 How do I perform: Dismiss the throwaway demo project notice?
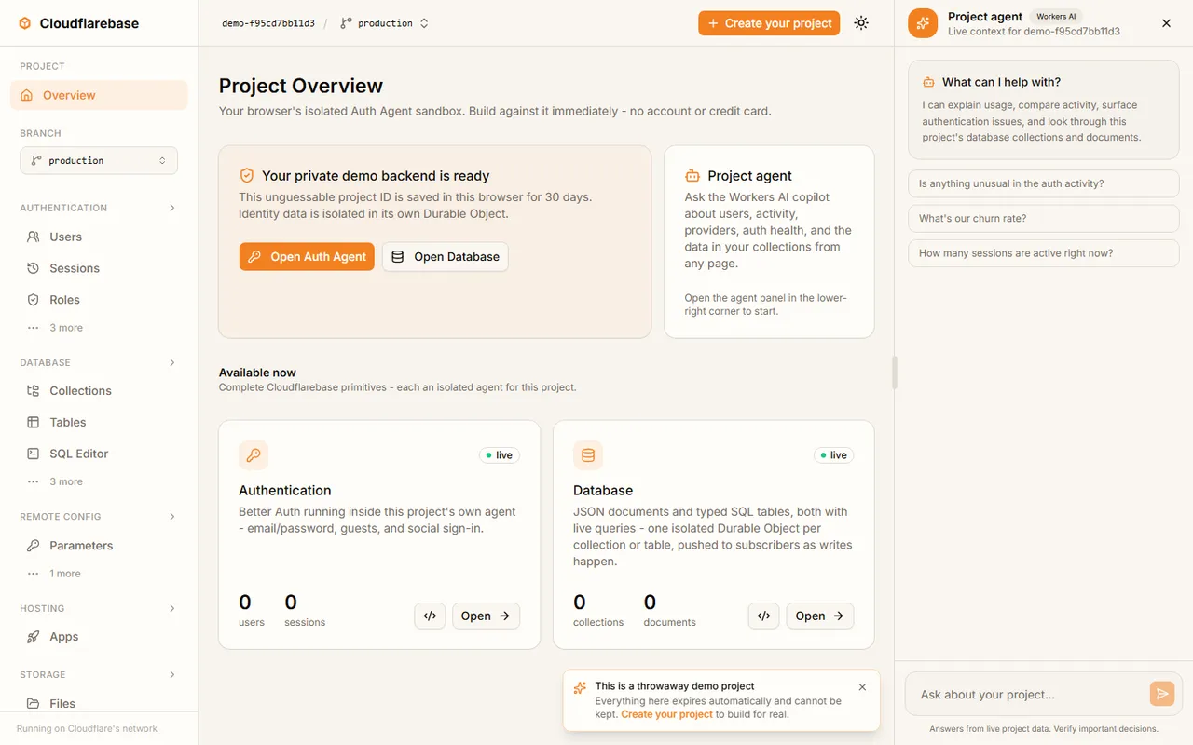point(862,687)
